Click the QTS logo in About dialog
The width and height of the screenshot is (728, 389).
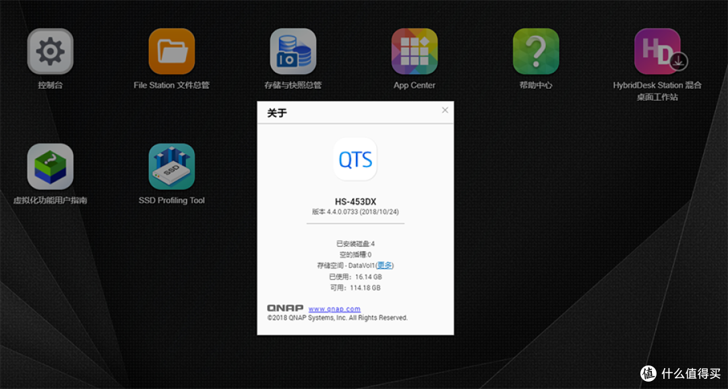pyautogui.click(x=355, y=159)
